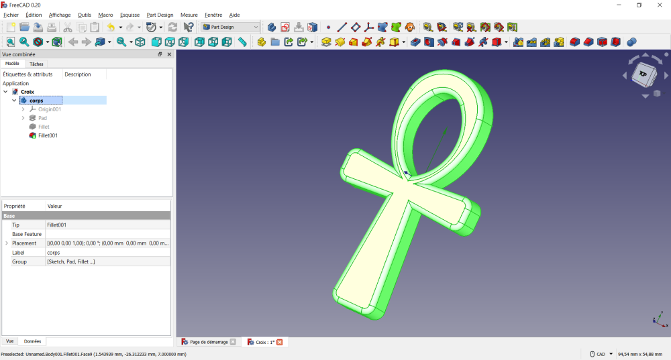The height and width of the screenshot is (360, 671).
Task: Open the Part Design workbench dropdown
Action: tap(230, 27)
